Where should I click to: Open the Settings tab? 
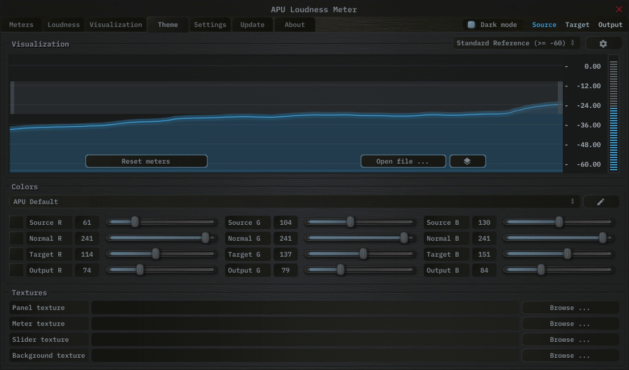(x=210, y=25)
